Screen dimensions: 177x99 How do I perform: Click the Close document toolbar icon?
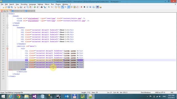tap(15, 7)
